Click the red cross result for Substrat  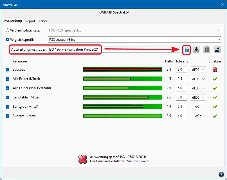[215, 69]
